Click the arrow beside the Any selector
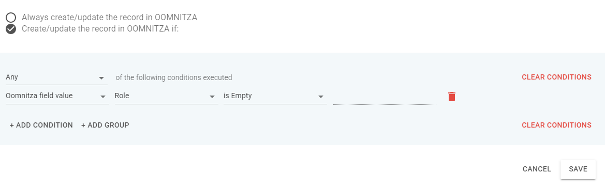Viewport: 605px width, 189px height. [101, 78]
